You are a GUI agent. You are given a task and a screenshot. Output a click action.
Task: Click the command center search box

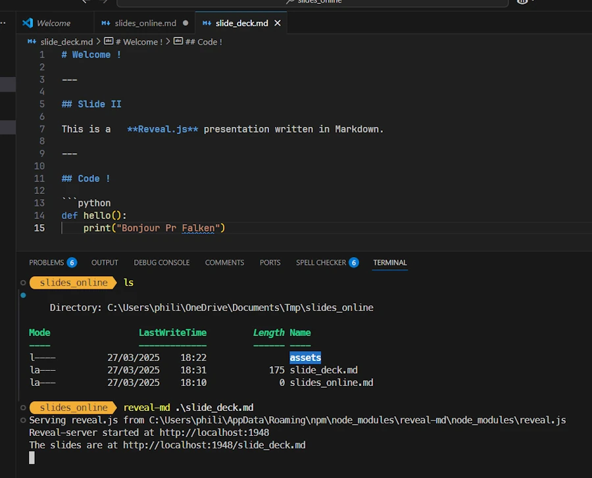pos(312,2)
